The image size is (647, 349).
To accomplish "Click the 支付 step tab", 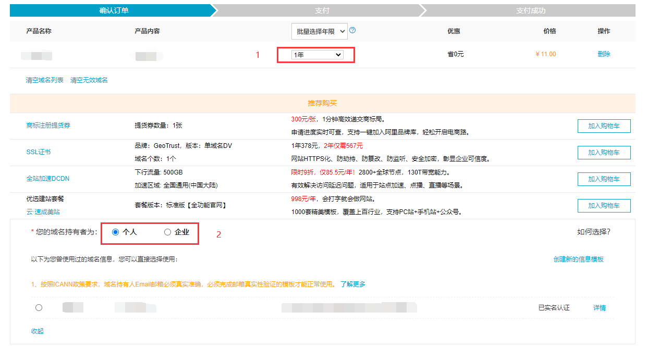I will tap(322, 10).
